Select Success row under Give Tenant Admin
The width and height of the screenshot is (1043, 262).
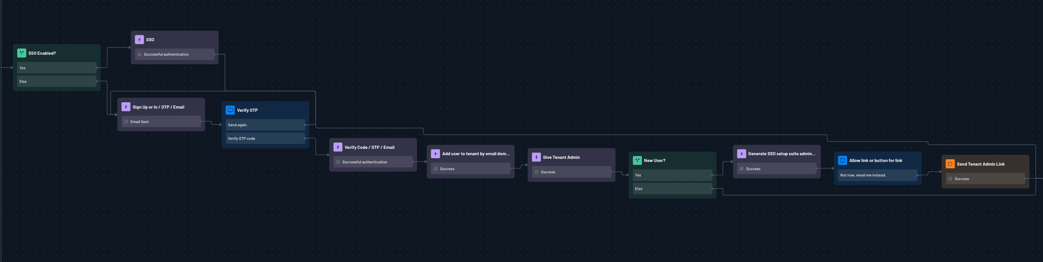pos(571,172)
